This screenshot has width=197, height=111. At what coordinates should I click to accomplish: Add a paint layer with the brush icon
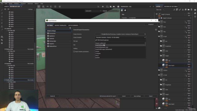pyautogui.click(x=180, y=10)
